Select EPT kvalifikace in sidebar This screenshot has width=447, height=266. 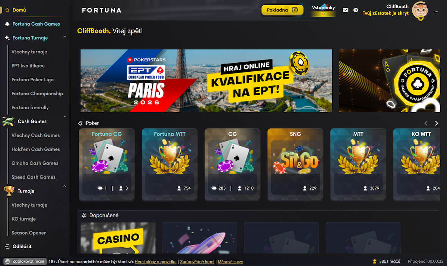point(28,66)
